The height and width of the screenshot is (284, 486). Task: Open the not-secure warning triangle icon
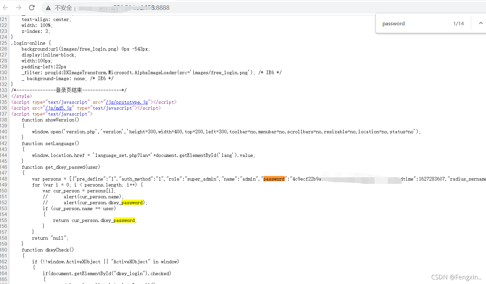pyautogui.click(x=48, y=8)
